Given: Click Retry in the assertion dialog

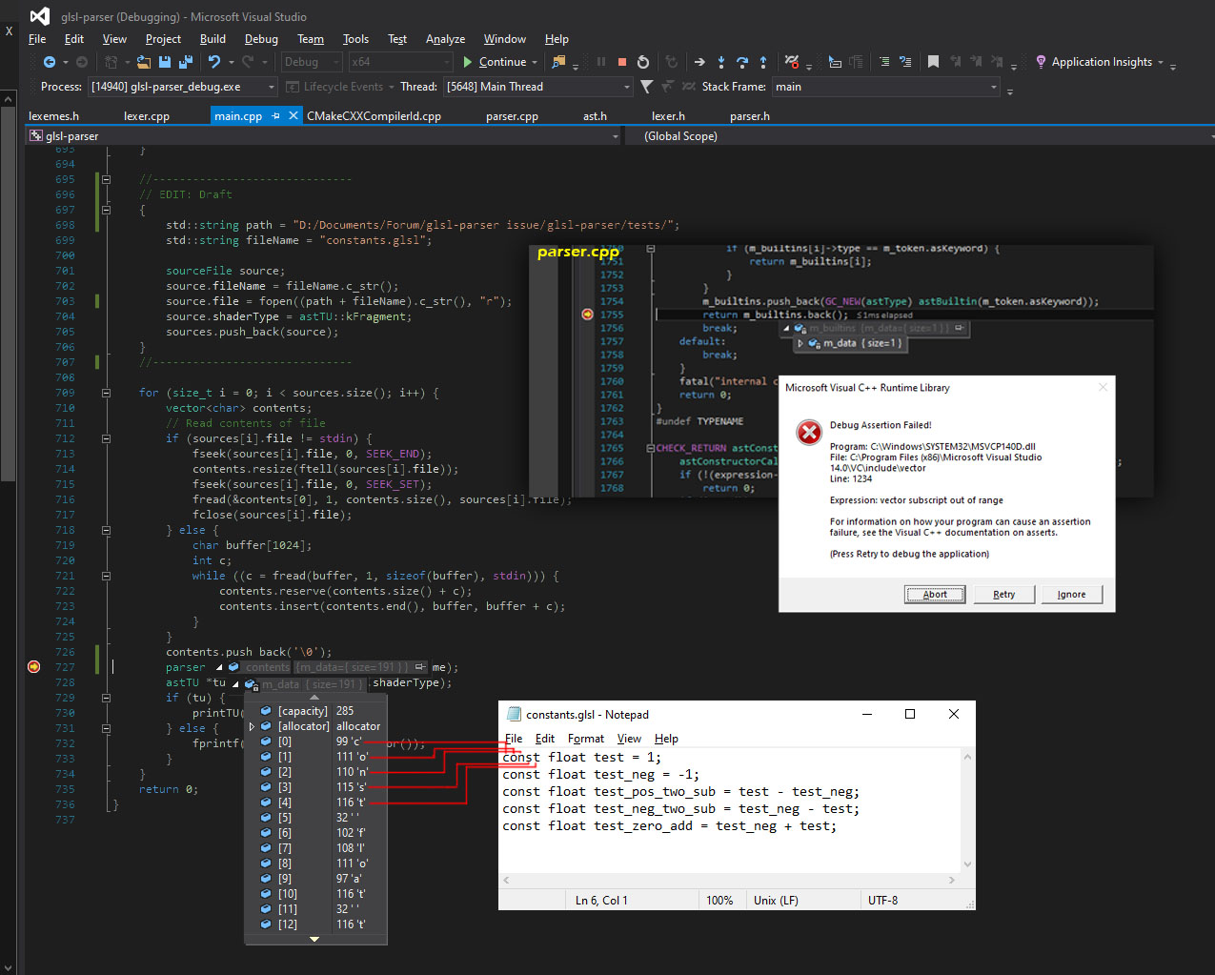Looking at the screenshot, I should click(1003, 594).
